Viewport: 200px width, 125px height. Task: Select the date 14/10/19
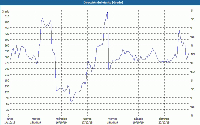(10, 122)
